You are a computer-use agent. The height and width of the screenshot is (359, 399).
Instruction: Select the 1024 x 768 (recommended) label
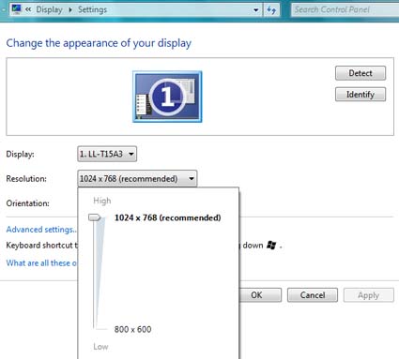[x=168, y=217]
